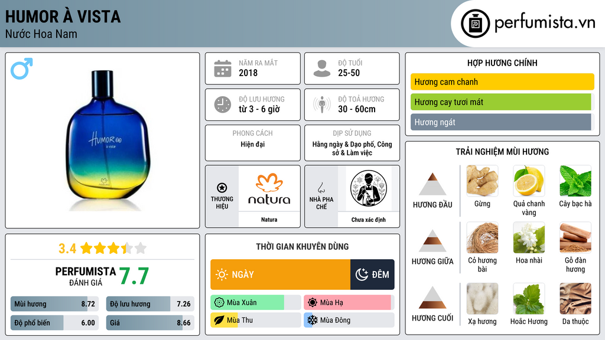This screenshot has width=605, height=340.
Task: Click the Mùa Thu season bar
Action: [256, 320]
